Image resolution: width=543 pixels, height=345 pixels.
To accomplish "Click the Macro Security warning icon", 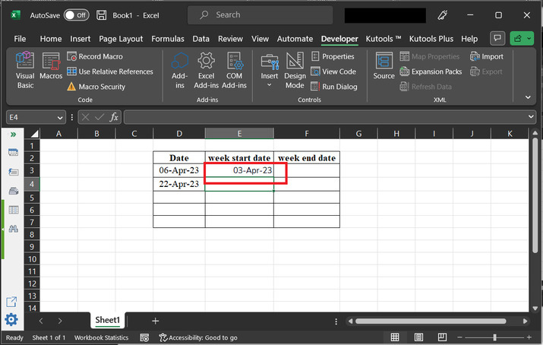I will 72,87.
